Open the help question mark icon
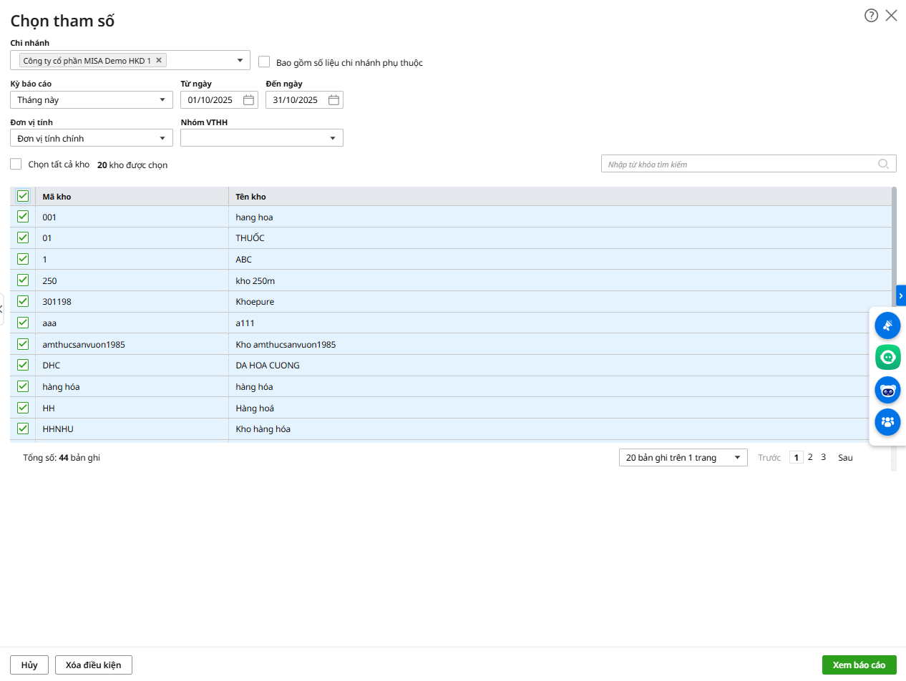Viewport: 906px width, 681px height. pyautogui.click(x=871, y=16)
